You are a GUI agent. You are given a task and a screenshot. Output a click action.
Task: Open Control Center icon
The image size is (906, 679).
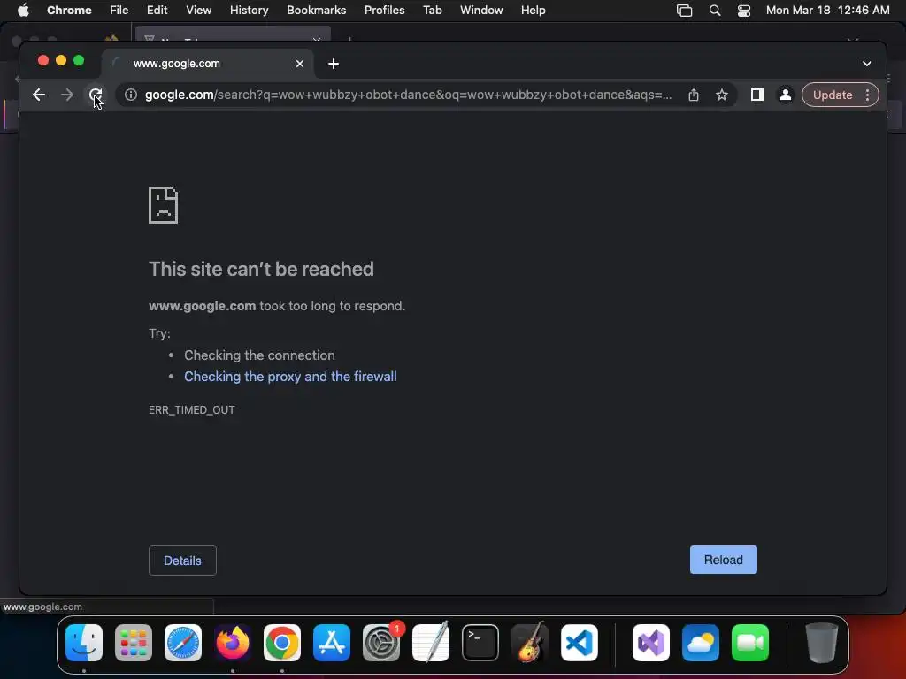(744, 11)
